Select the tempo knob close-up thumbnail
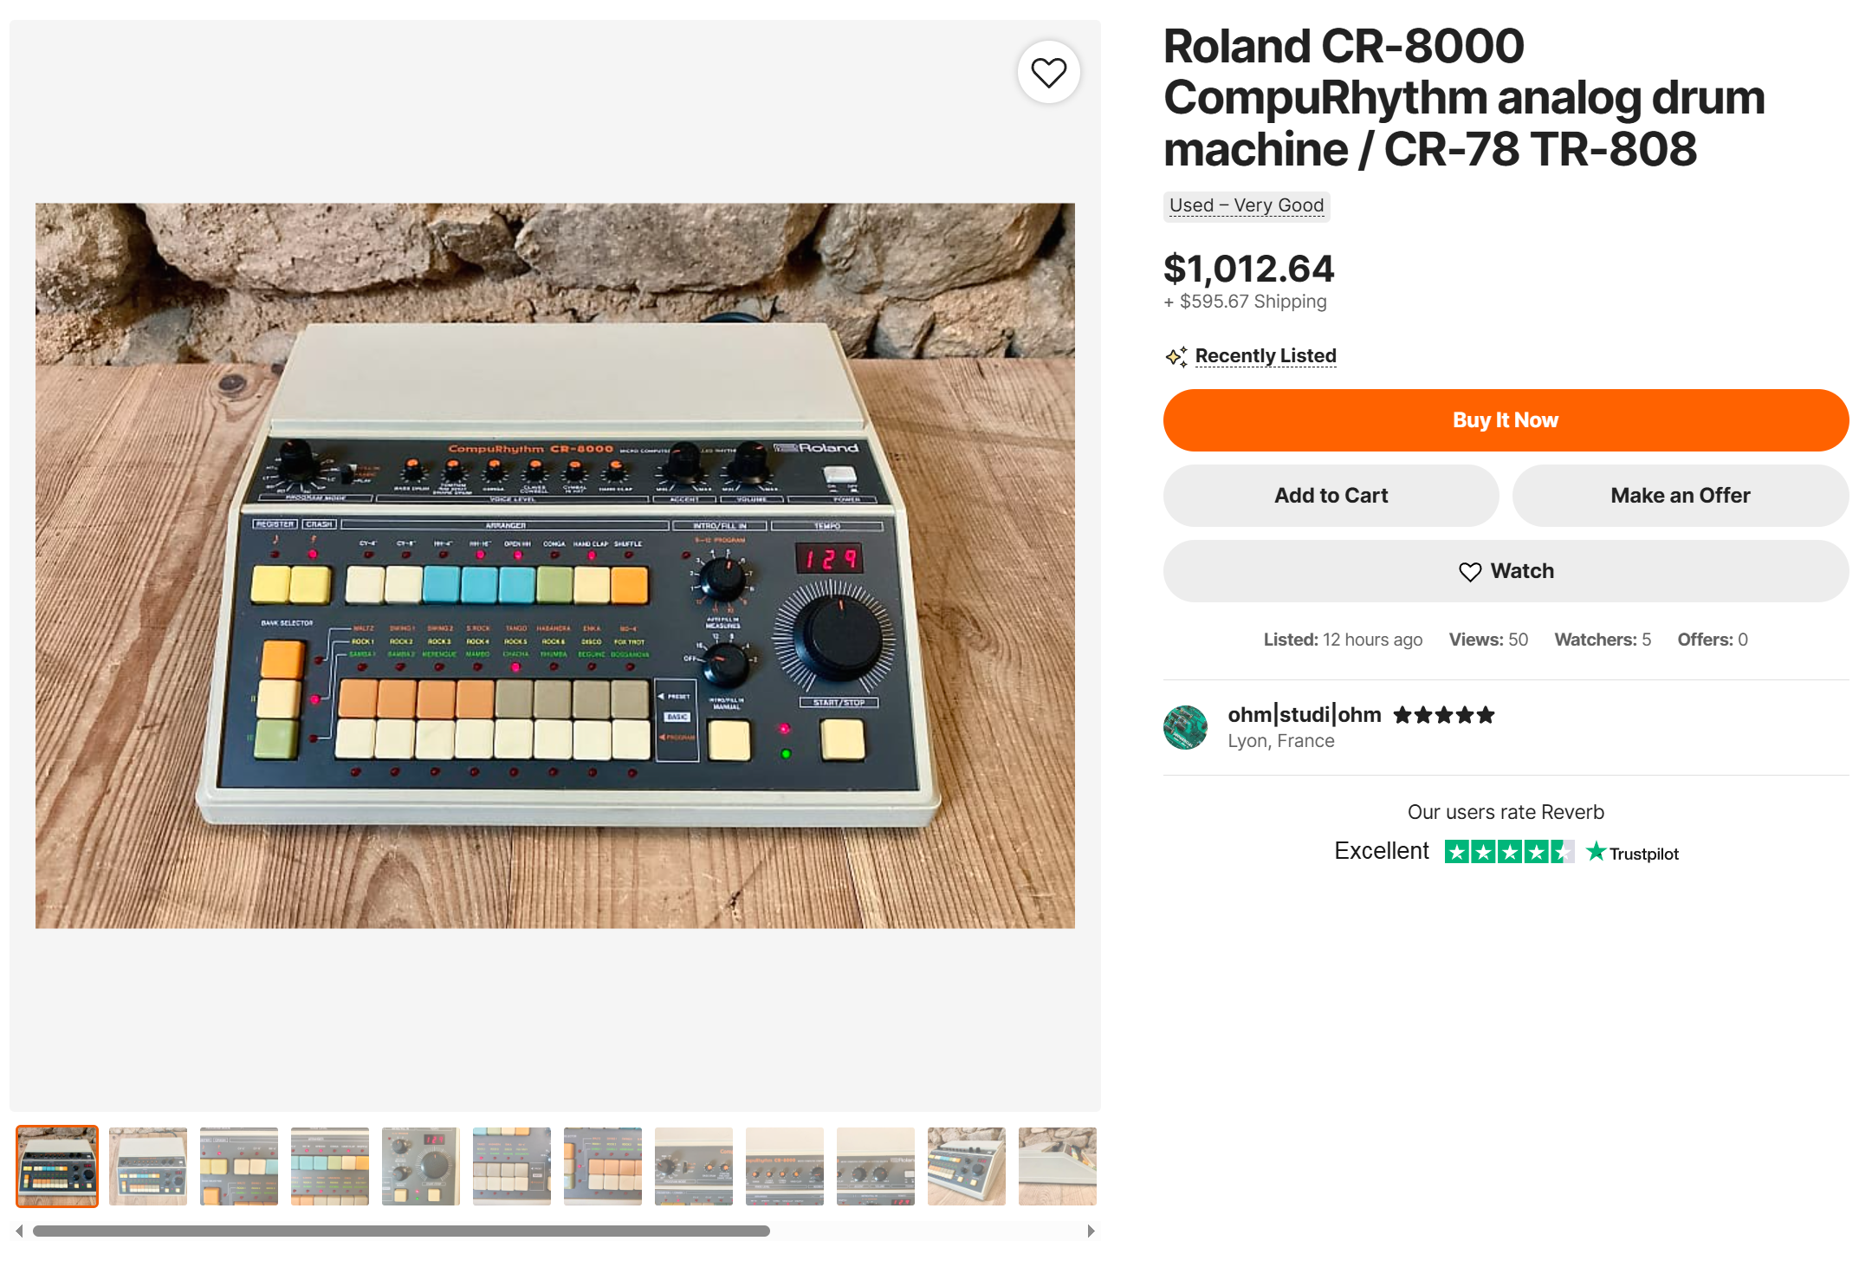The image size is (1859, 1267). click(x=421, y=1166)
